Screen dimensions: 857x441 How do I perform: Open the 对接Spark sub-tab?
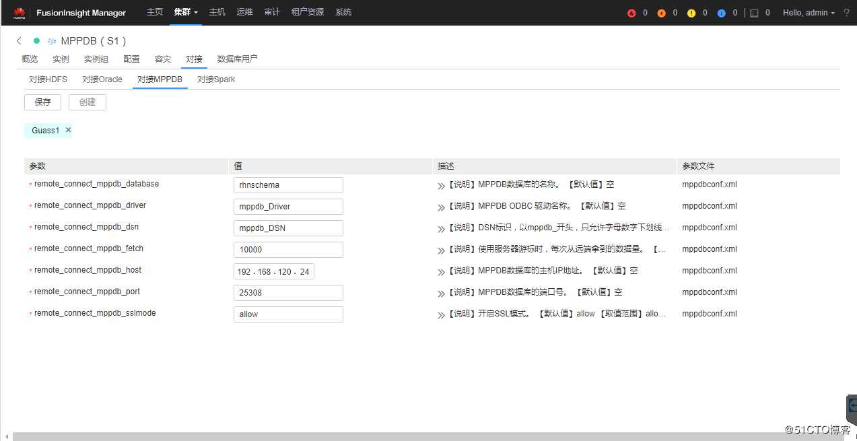tap(216, 79)
